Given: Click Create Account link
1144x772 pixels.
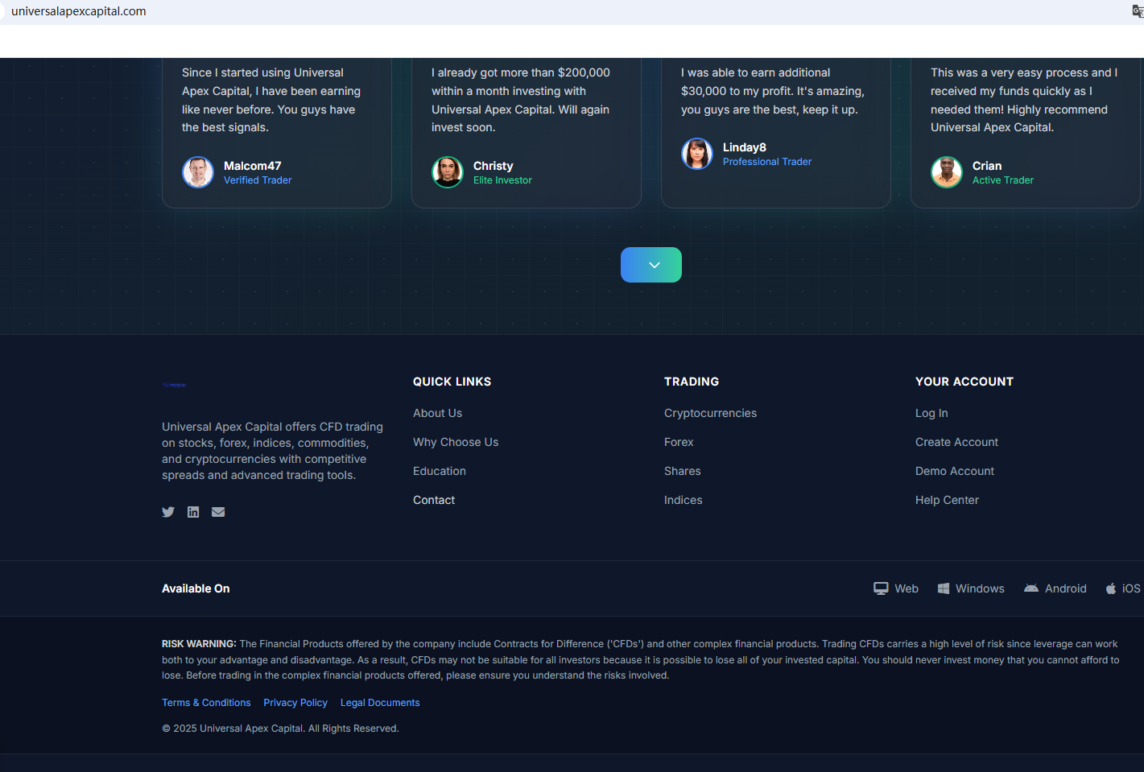Looking at the screenshot, I should pyautogui.click(x=956, y=442).
